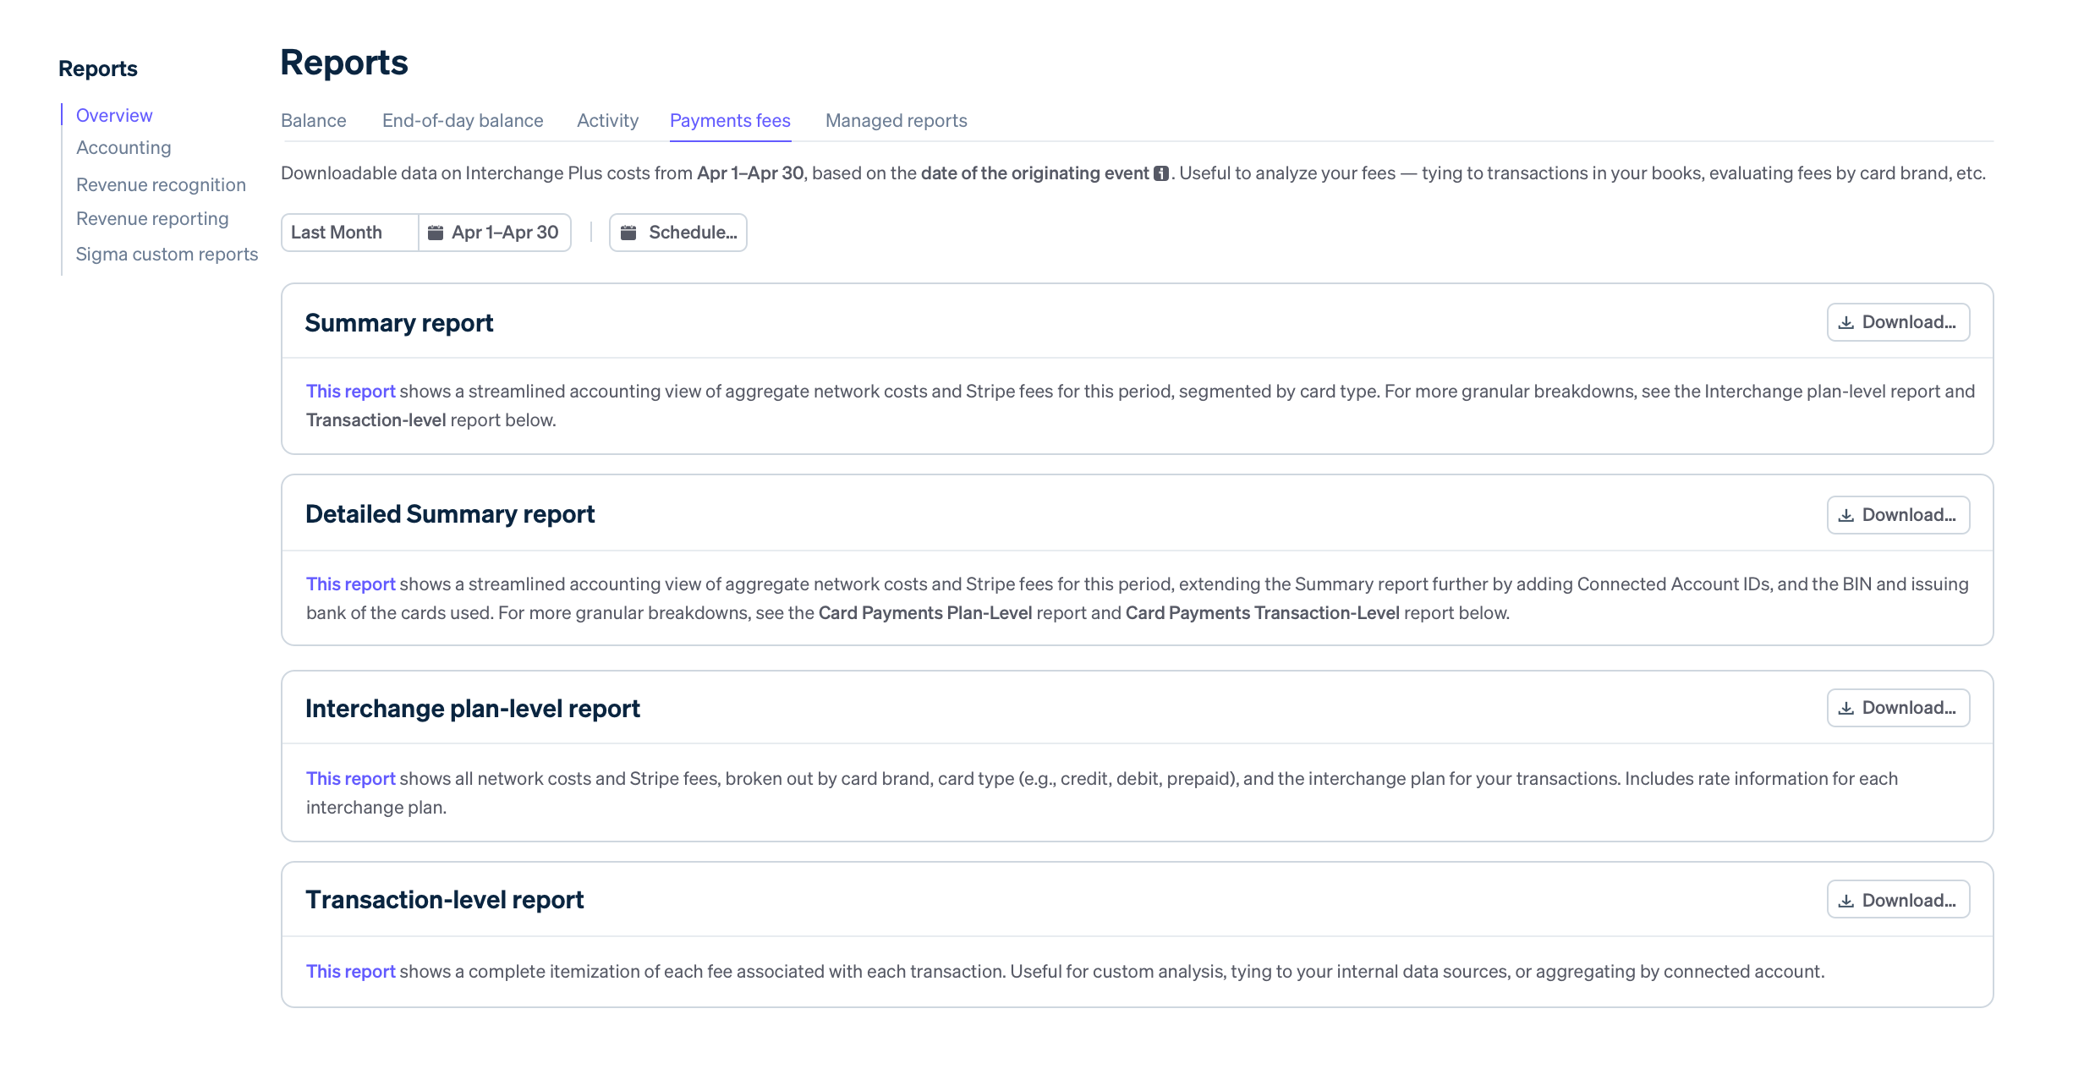Navigate to Sigma custom reports
Image resolution: width=2084 pixels, height=1091 pixels.
(167, 254)
